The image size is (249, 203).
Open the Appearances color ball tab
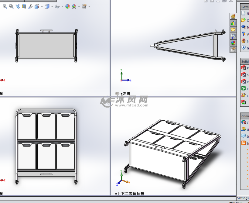click(233, 43)
